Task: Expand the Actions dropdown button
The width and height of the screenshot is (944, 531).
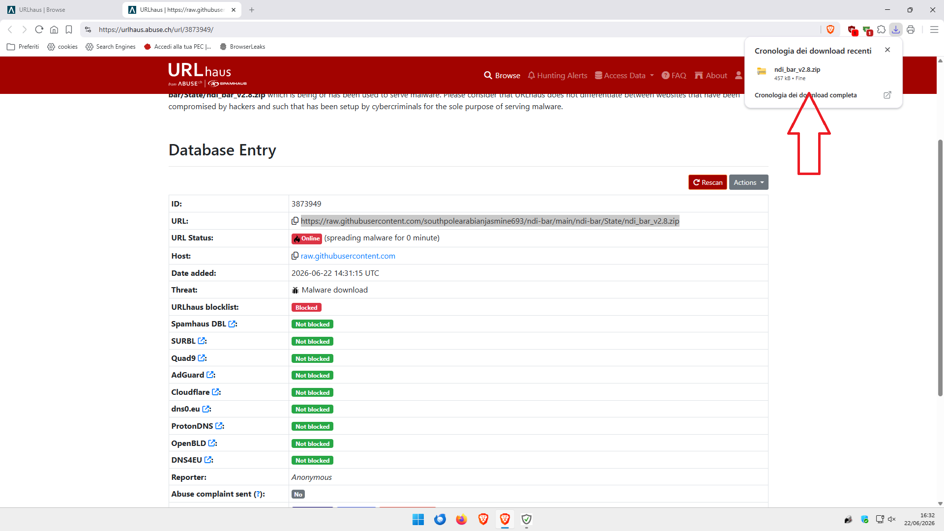Action: 748,182
